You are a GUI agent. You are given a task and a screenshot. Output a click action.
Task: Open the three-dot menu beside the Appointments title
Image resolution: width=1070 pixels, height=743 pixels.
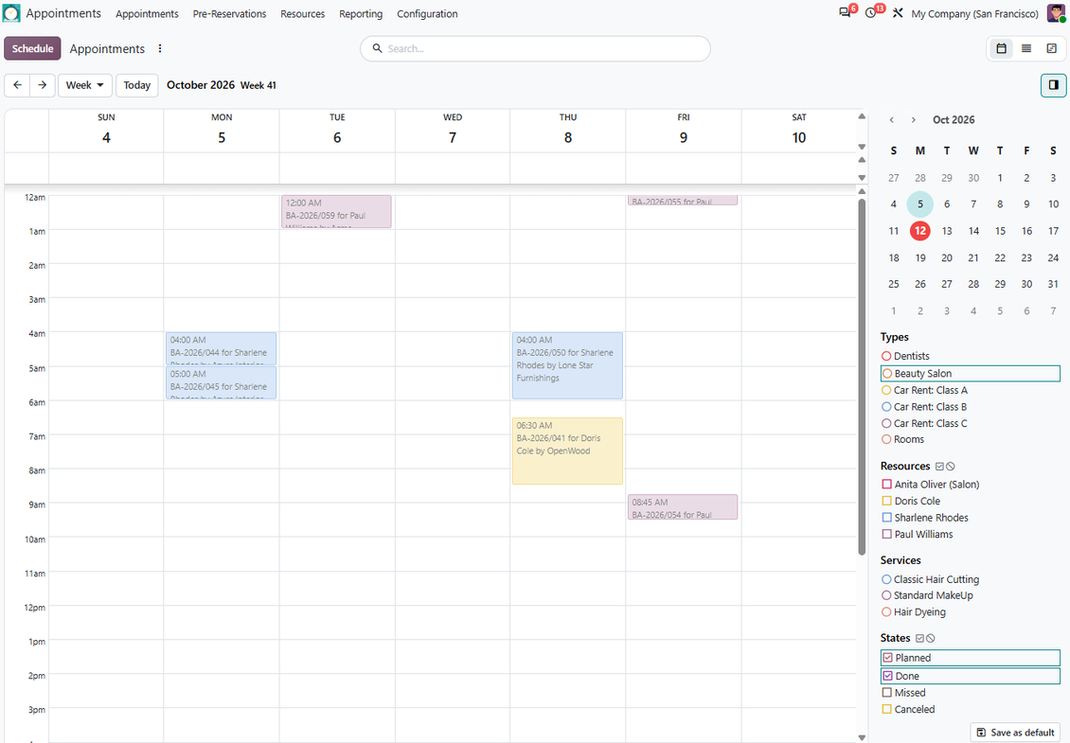point(160,48)
